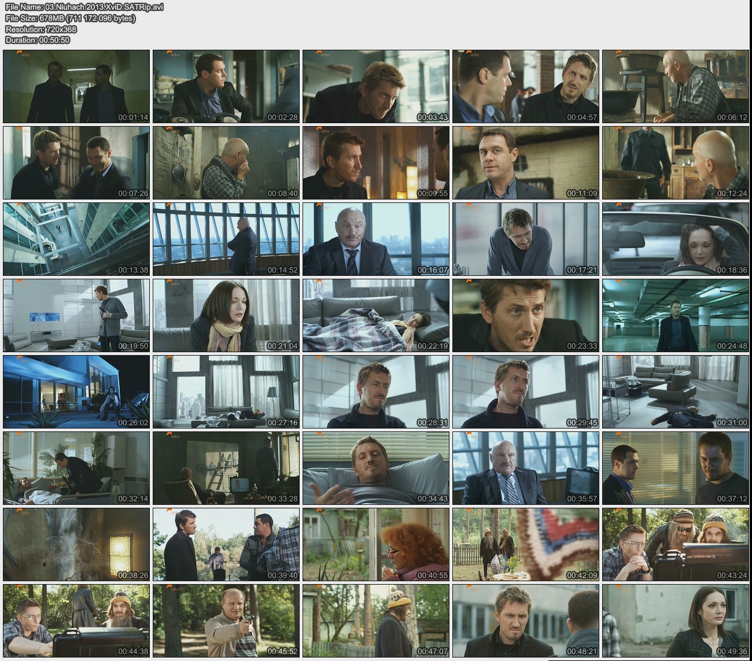Open the frame timestamped 00:31:00
This screenshot has height=661, width=752.
point(675,392)
